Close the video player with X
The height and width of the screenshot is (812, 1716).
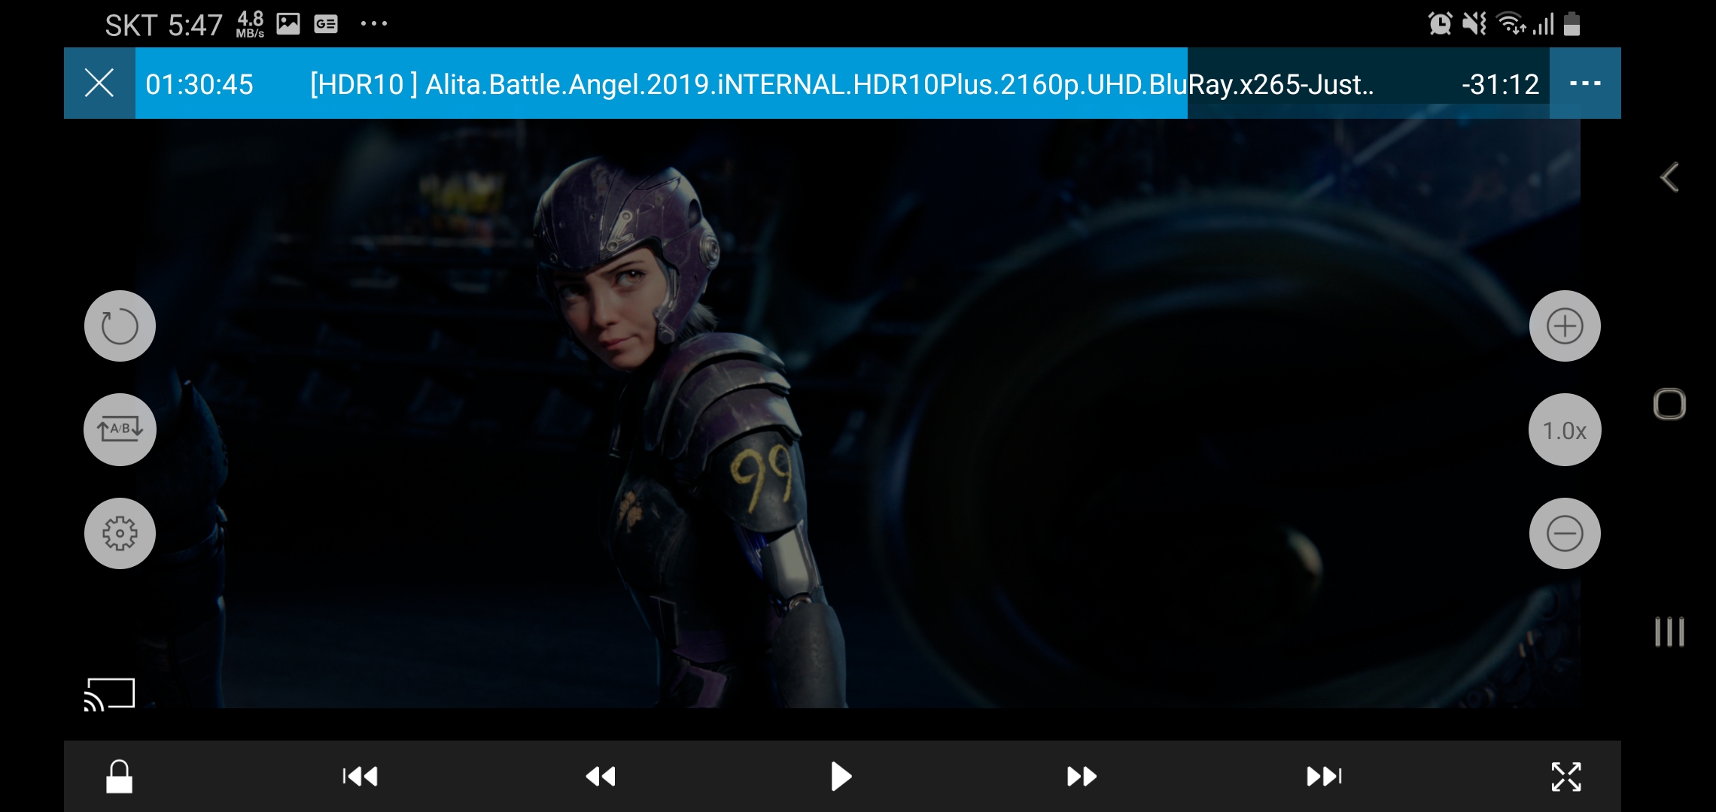(99, 83)
